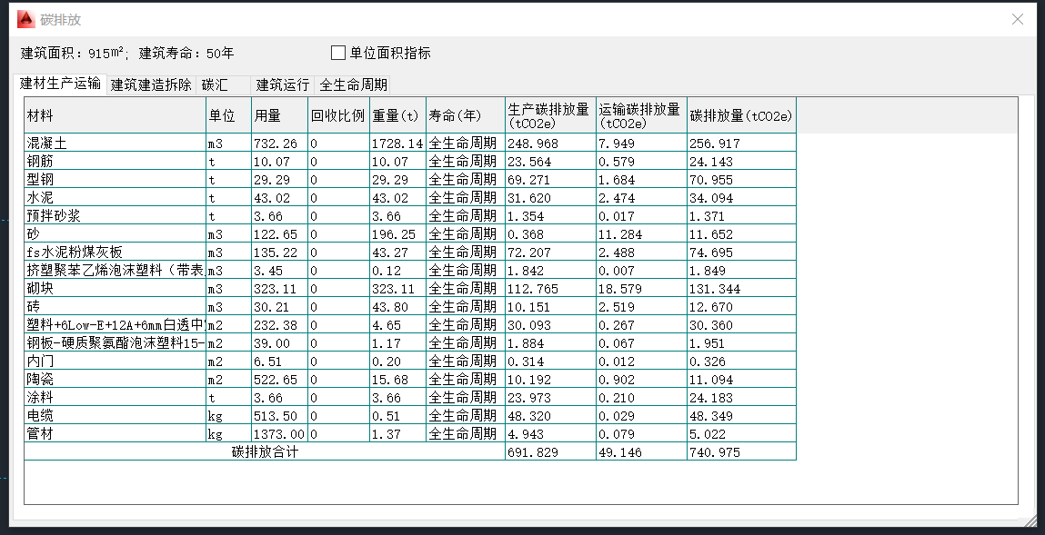The image size is (1045, 535).
Task: Click the AutoCAD icon in the title bar
Action: (25, 18)
